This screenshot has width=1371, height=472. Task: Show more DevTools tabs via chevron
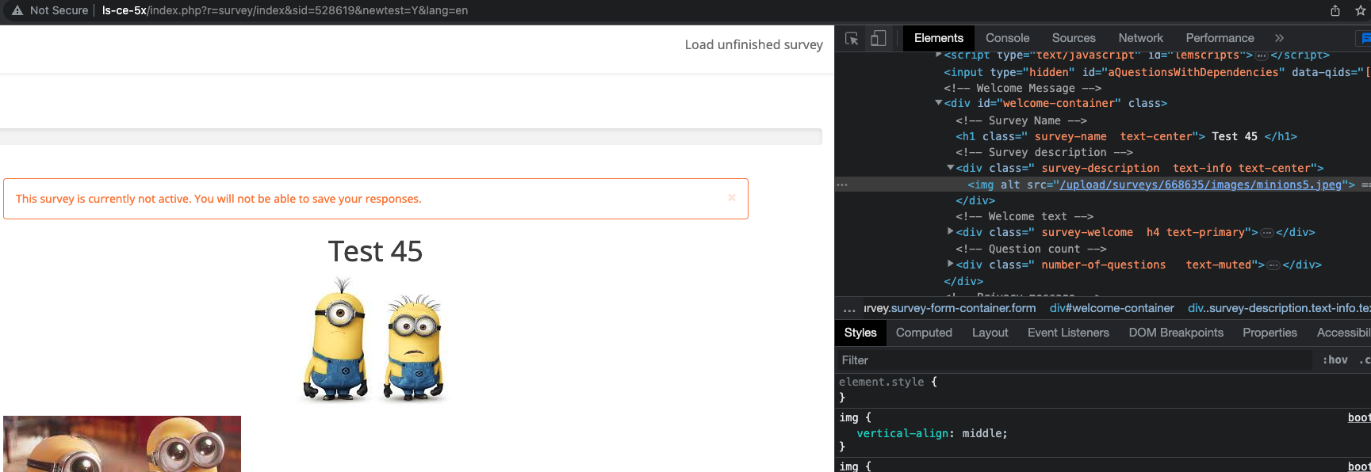(1279, 38)
